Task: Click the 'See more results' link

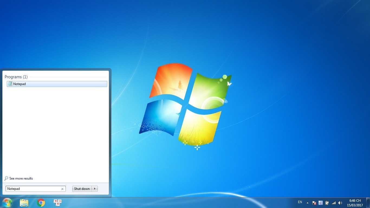Action: (x=21, y=178)
